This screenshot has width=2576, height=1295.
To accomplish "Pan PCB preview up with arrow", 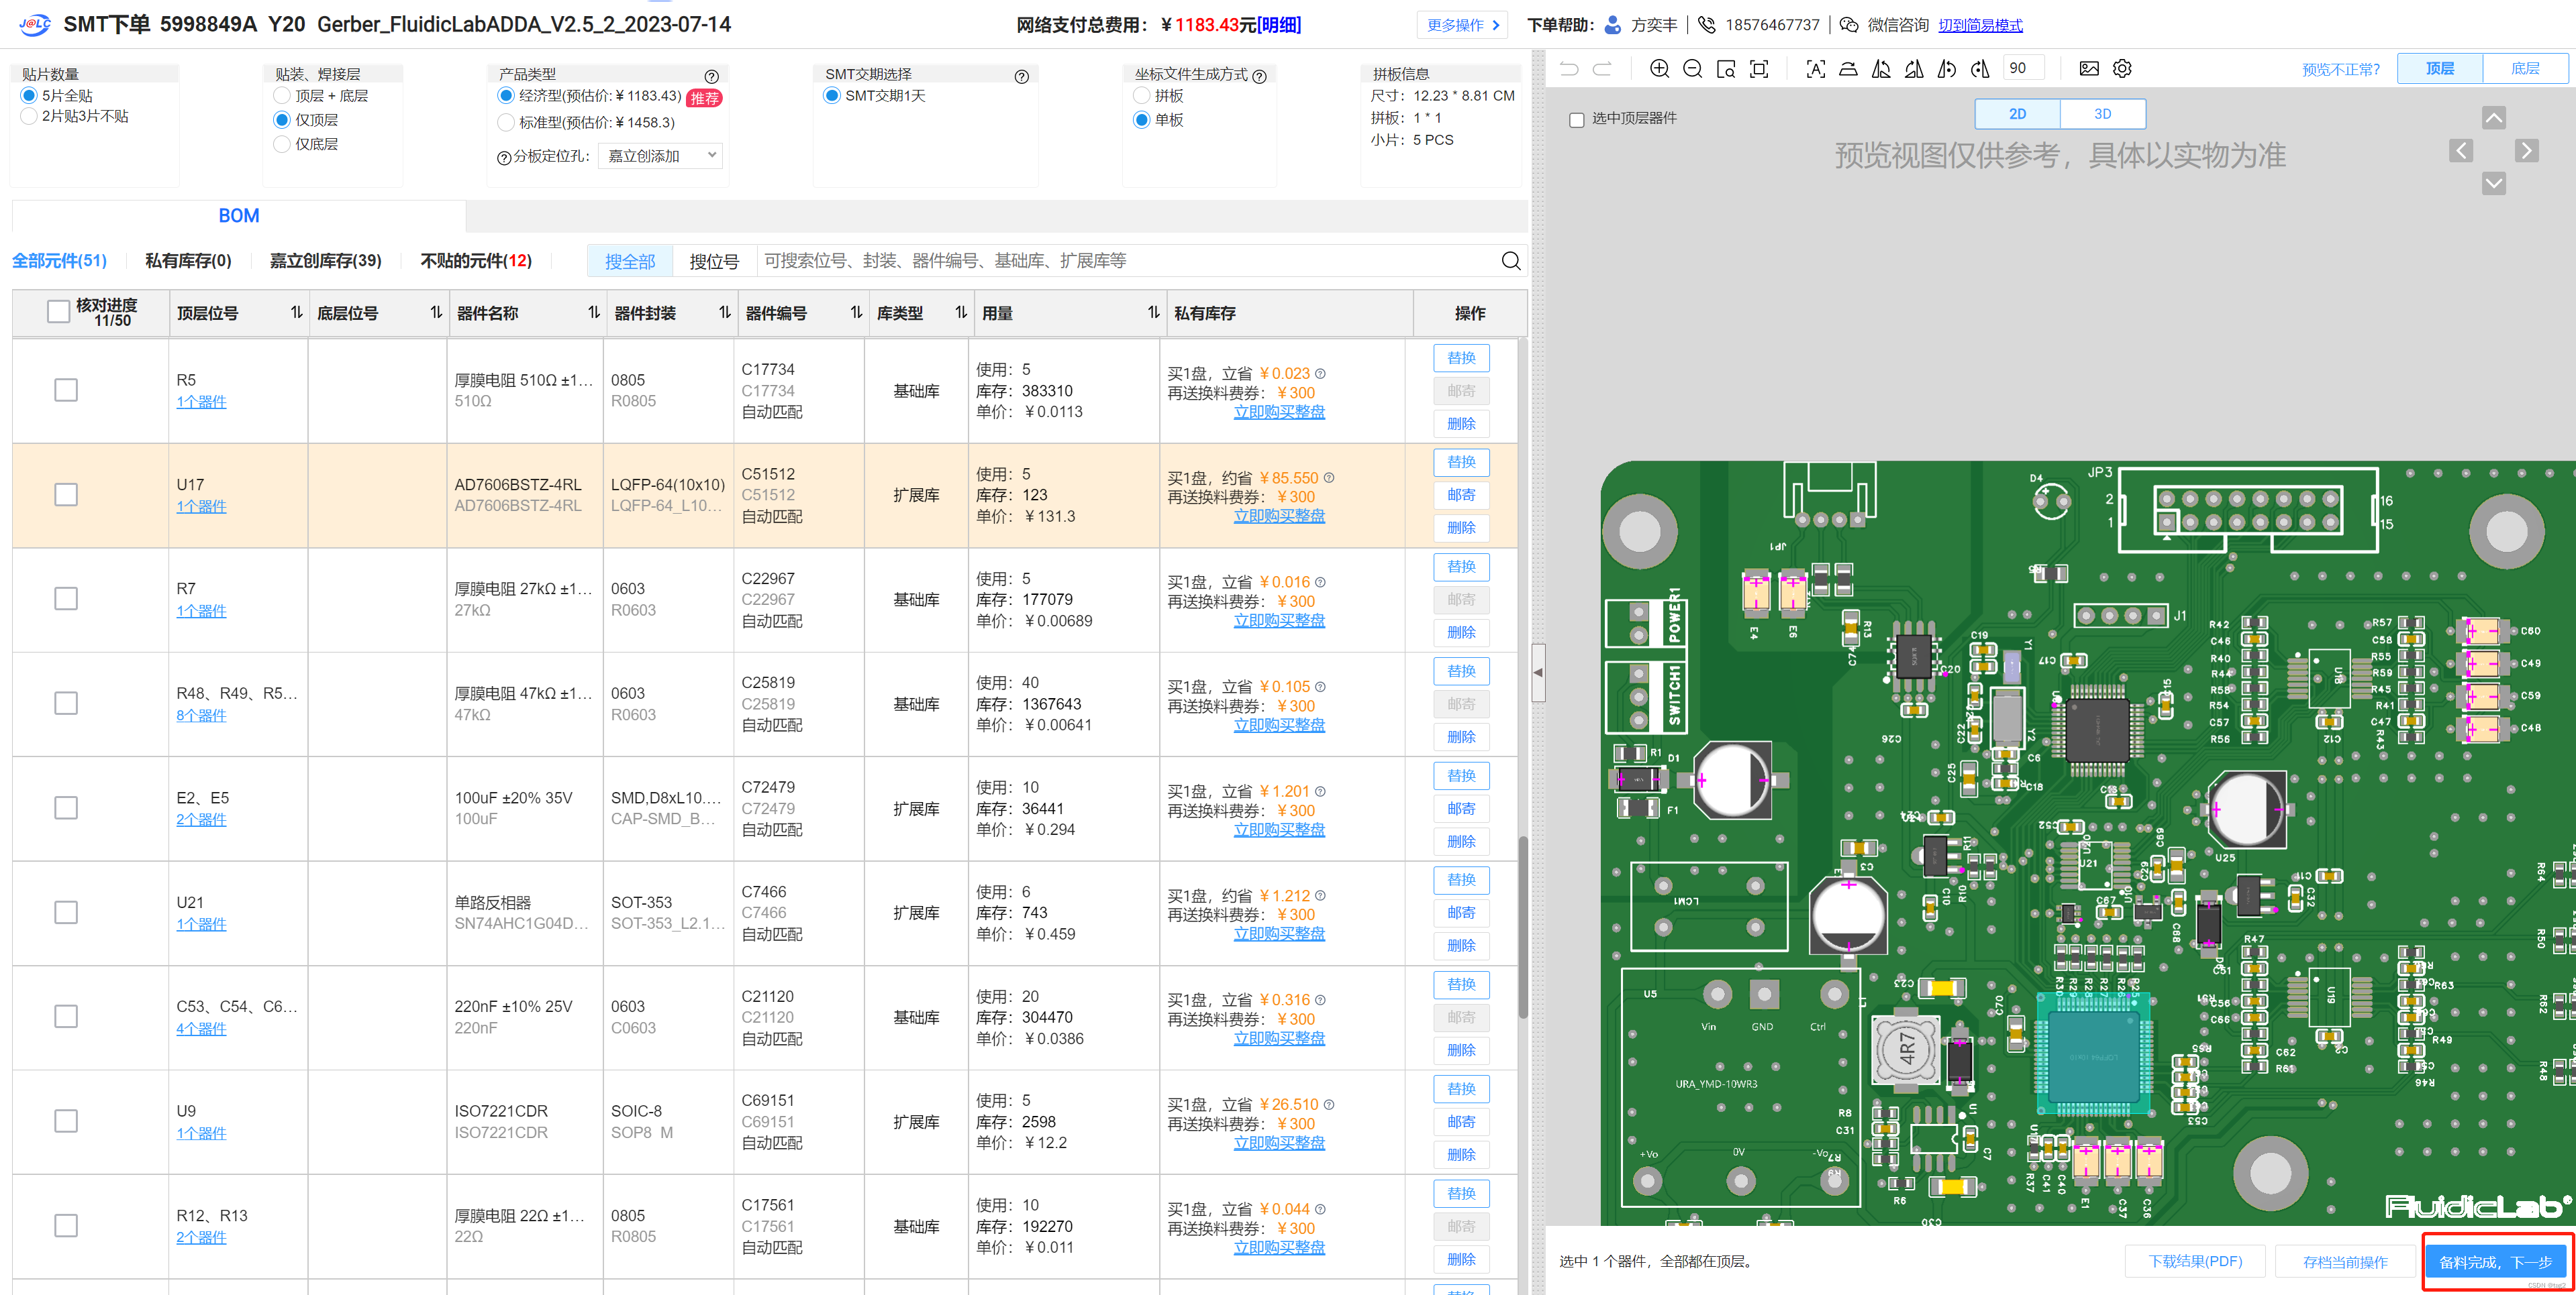I will coord(2493,118).
